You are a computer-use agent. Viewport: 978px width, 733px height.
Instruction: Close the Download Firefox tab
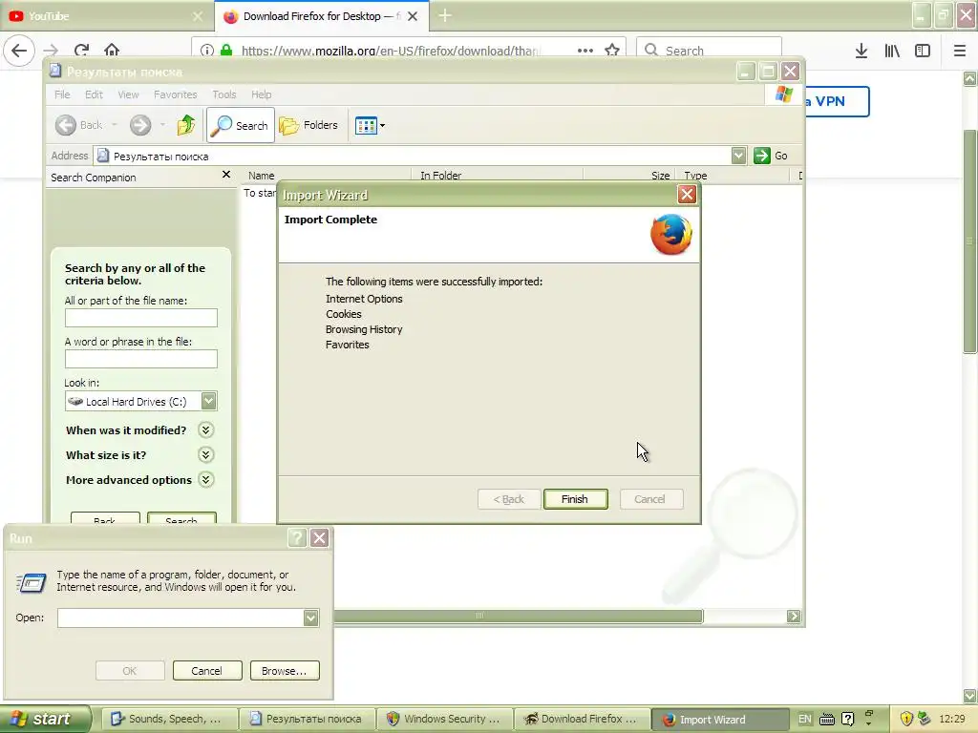pyautogui.click(x=413, y=16)
